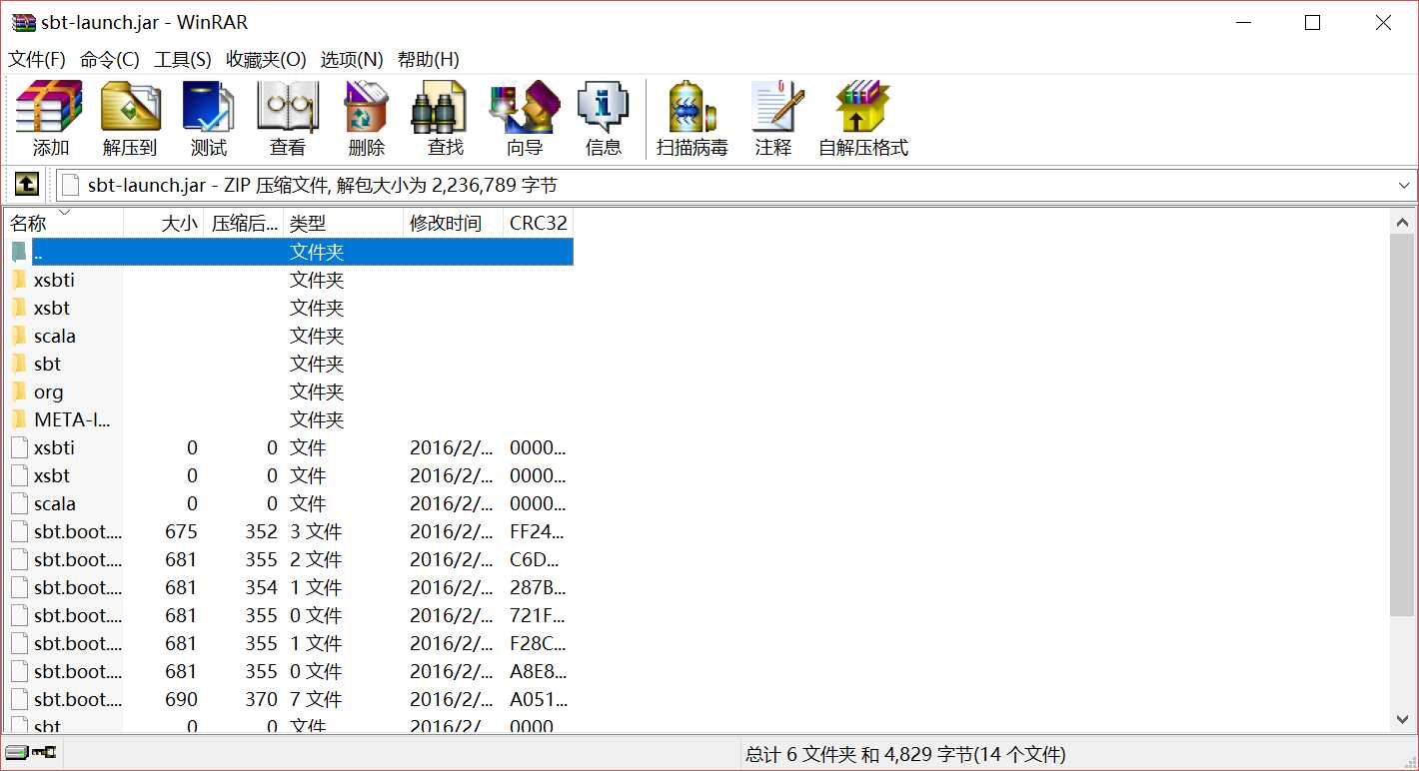Viewport: 1419px width, 771px height.
Task: Select the org folder icon
Action: click(20, 391)
